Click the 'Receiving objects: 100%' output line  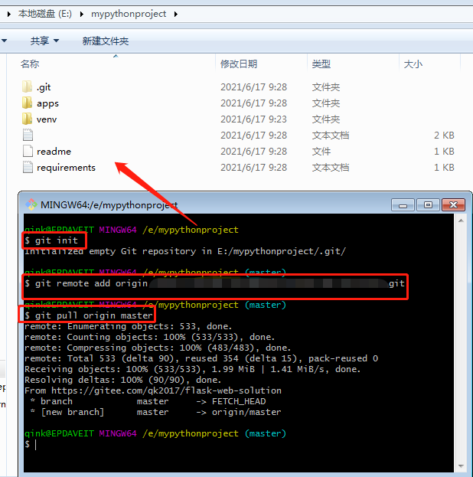click(x=193, y=369)
